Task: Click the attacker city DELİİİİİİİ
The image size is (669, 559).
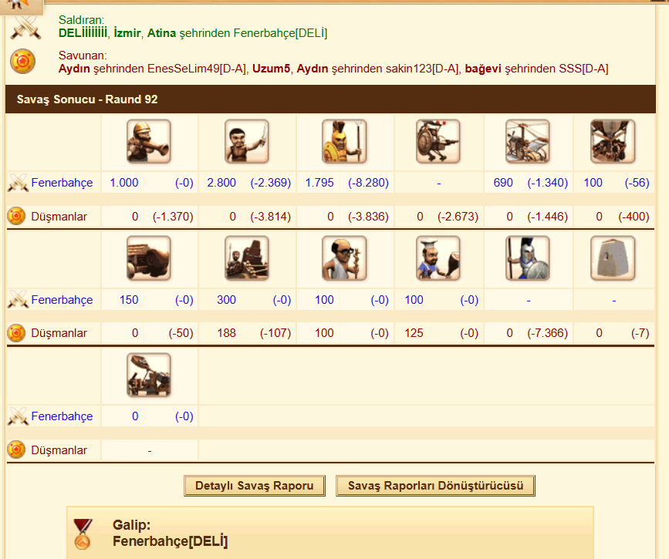Action: 83,33
